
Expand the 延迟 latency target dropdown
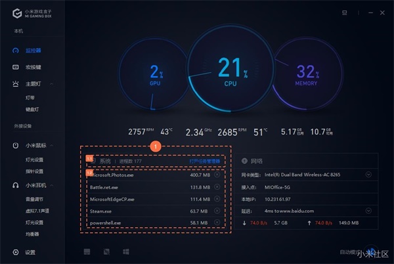[x=368, y=211]
